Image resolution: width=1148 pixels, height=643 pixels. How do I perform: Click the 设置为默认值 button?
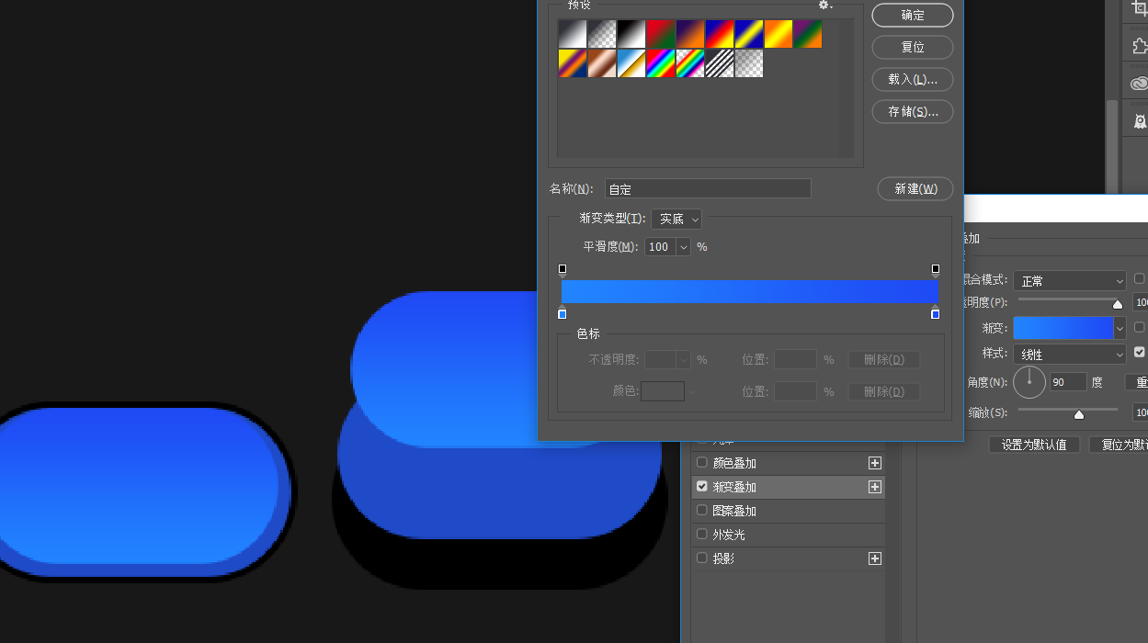pyautogui.click(x=1034, y=445)
